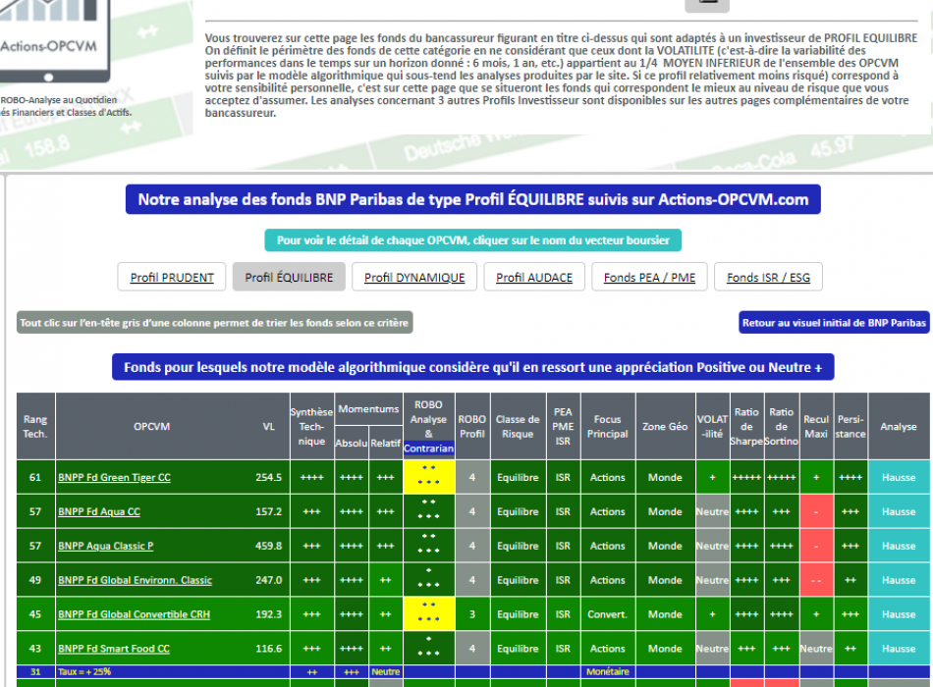Screen dimensions: 933x687
Task: Click yellow ROBO Analyse cell for Green Tiger
Action: (428, 477)
